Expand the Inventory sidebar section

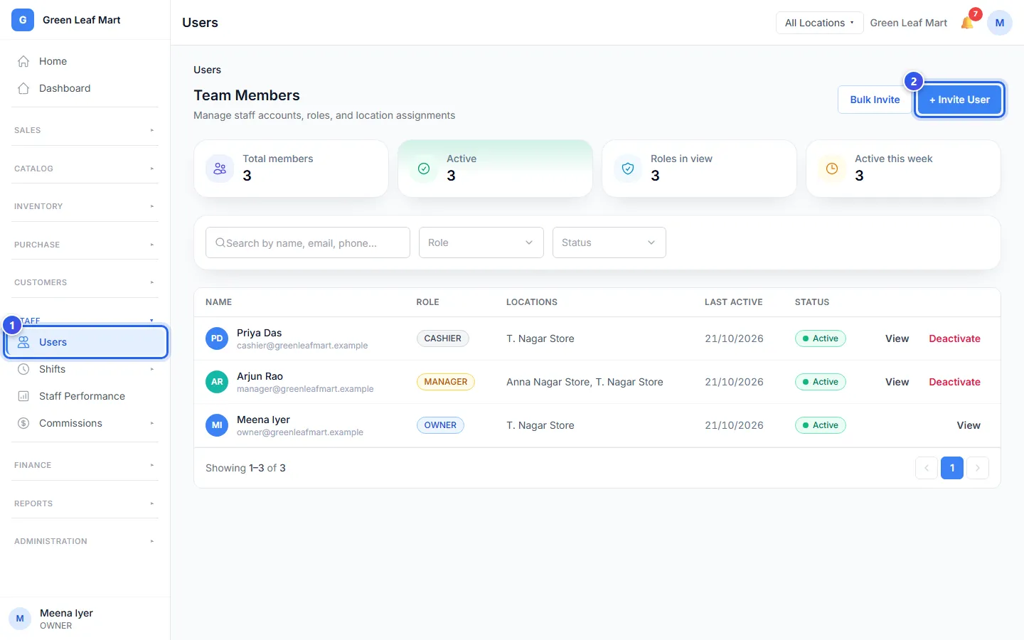tap(85, 206)
